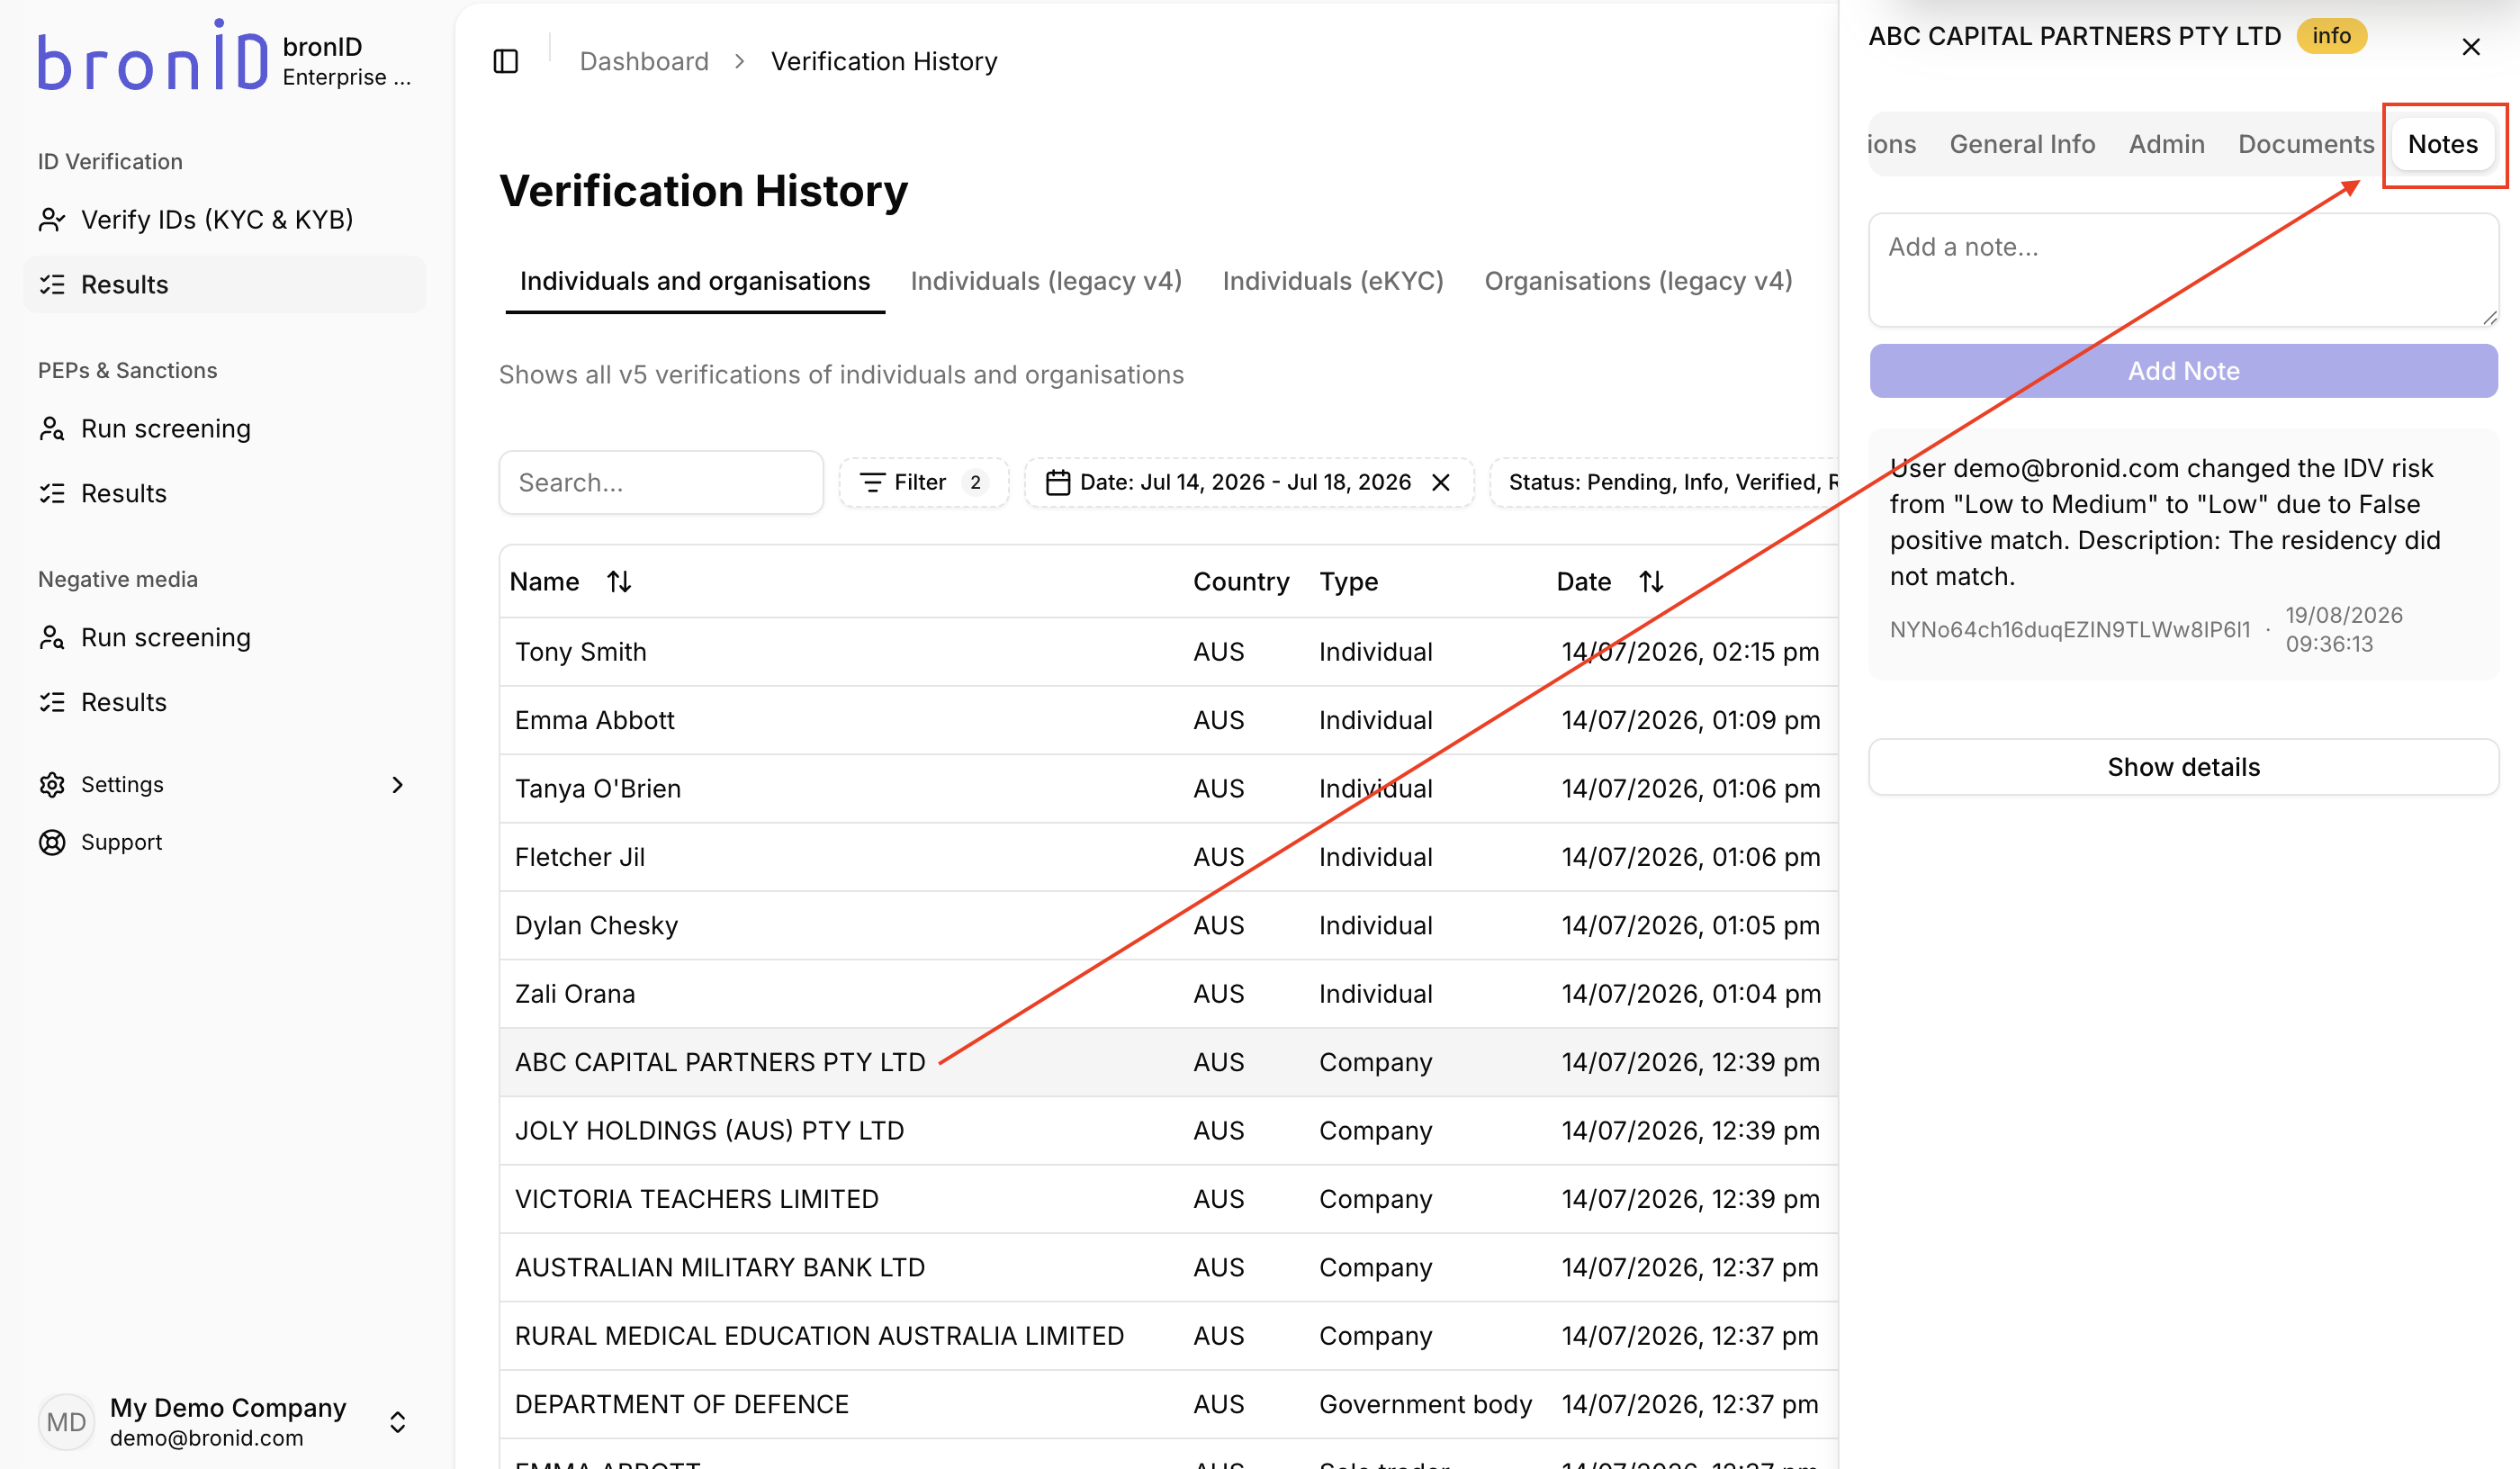The image size is (2520, 1469).
Task: Go to Dashboard breadcrumb link
Action: tap(644, 61)
